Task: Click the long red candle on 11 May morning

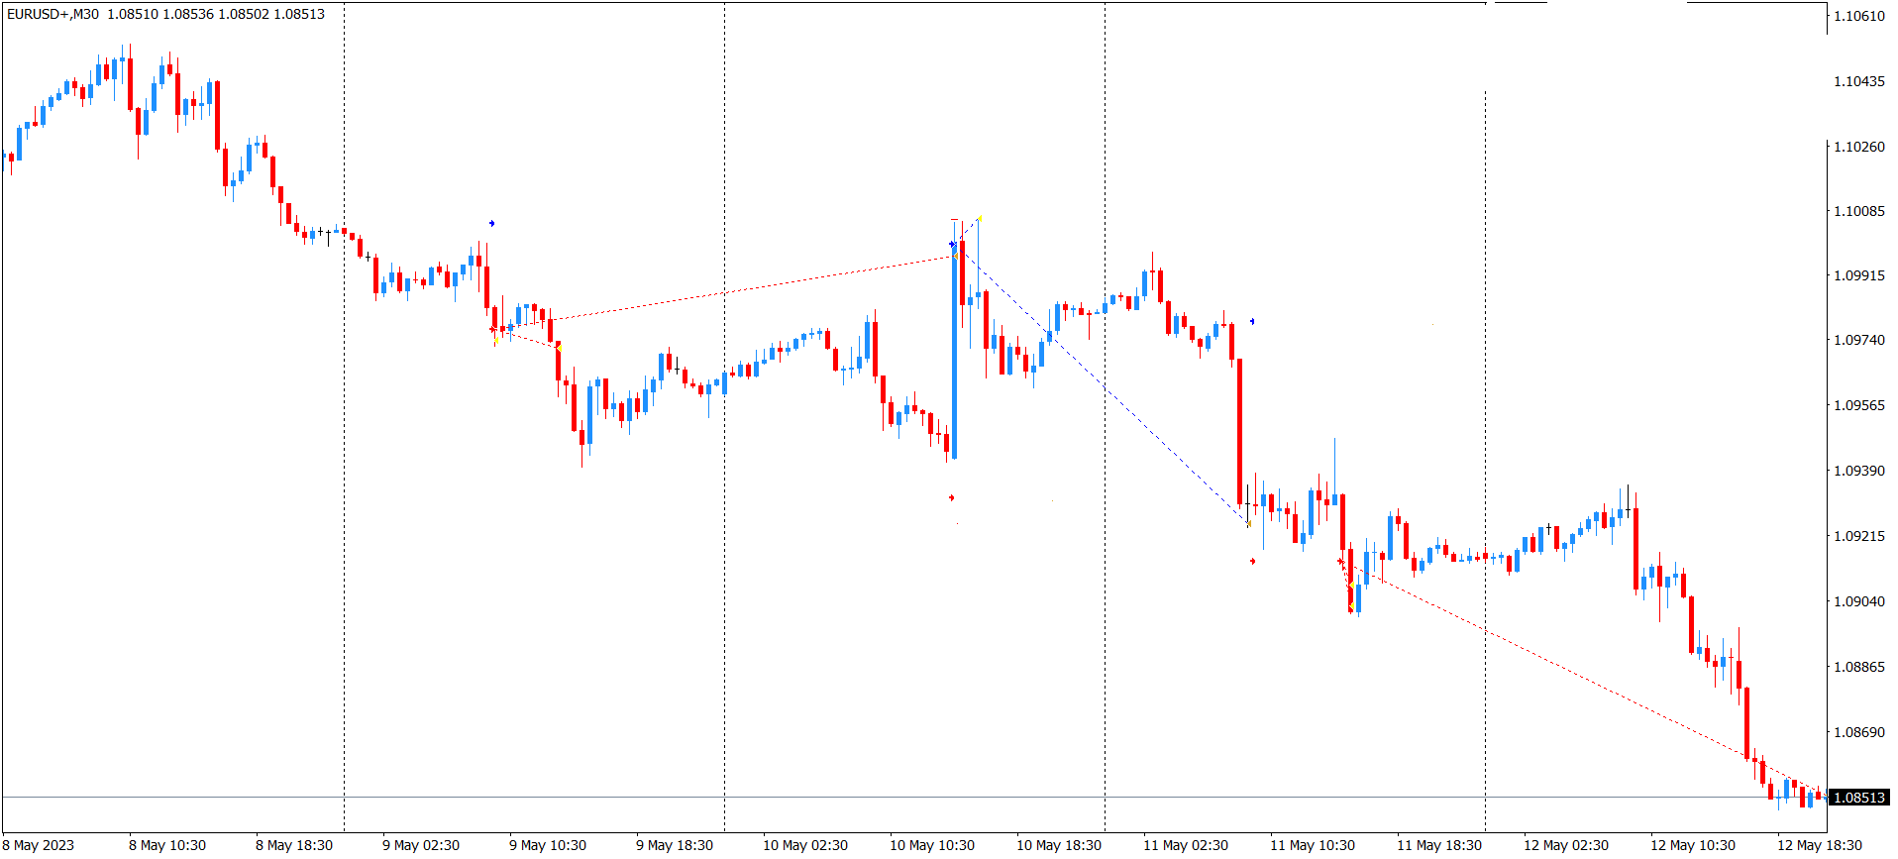Action: pyautogui.click(x=1239, y=431)
